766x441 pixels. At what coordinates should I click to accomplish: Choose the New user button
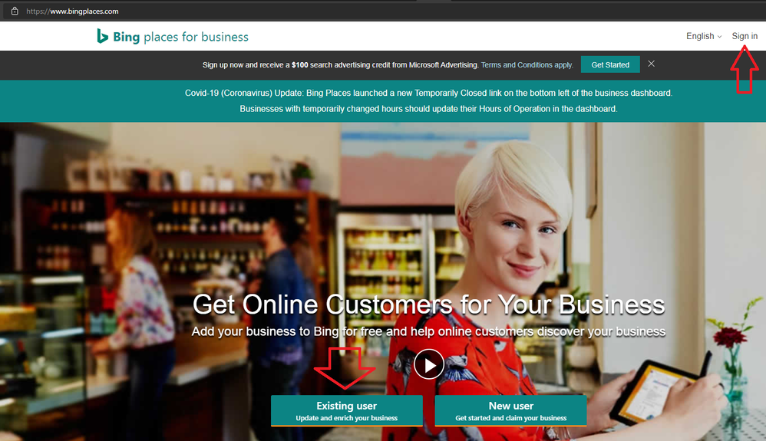point(510,411)
